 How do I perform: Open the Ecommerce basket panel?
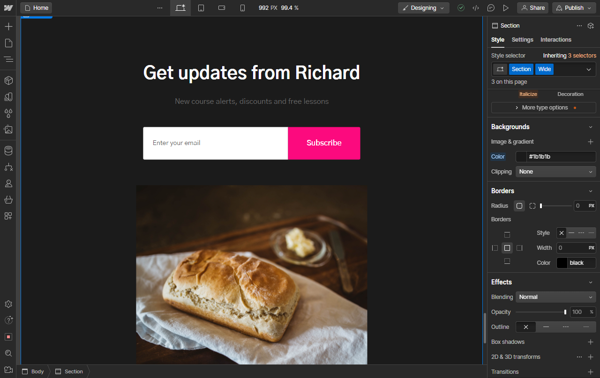[8, 200]
